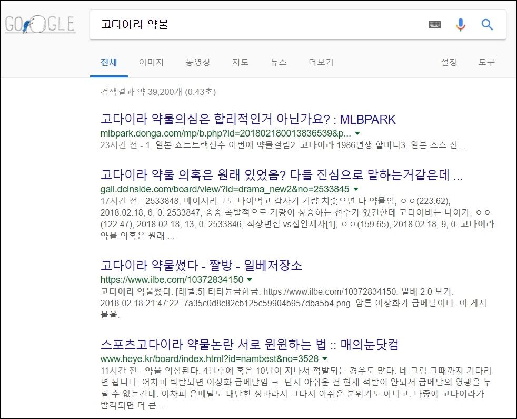Switch to the 동영상 tab
Image resolution: width=517 pixels, height=419 pixels.
[198, 62]
